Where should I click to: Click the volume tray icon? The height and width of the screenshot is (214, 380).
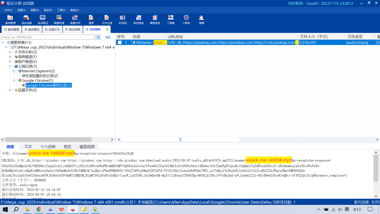tap(340, 209)
